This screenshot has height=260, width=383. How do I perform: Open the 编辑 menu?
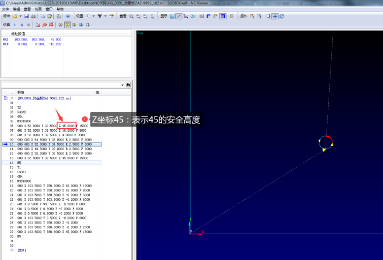coord(16,9)
